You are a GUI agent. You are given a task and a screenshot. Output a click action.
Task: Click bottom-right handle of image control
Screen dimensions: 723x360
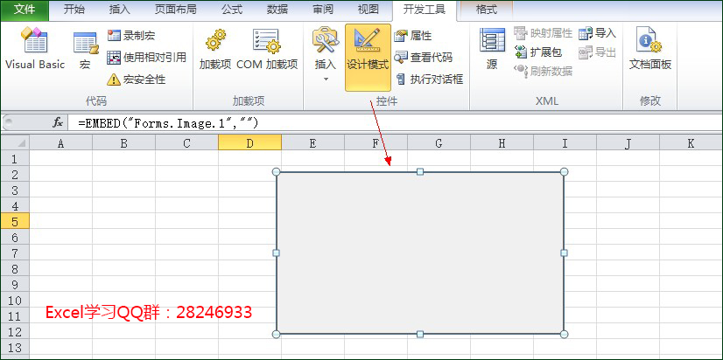[x=564, y=334]
